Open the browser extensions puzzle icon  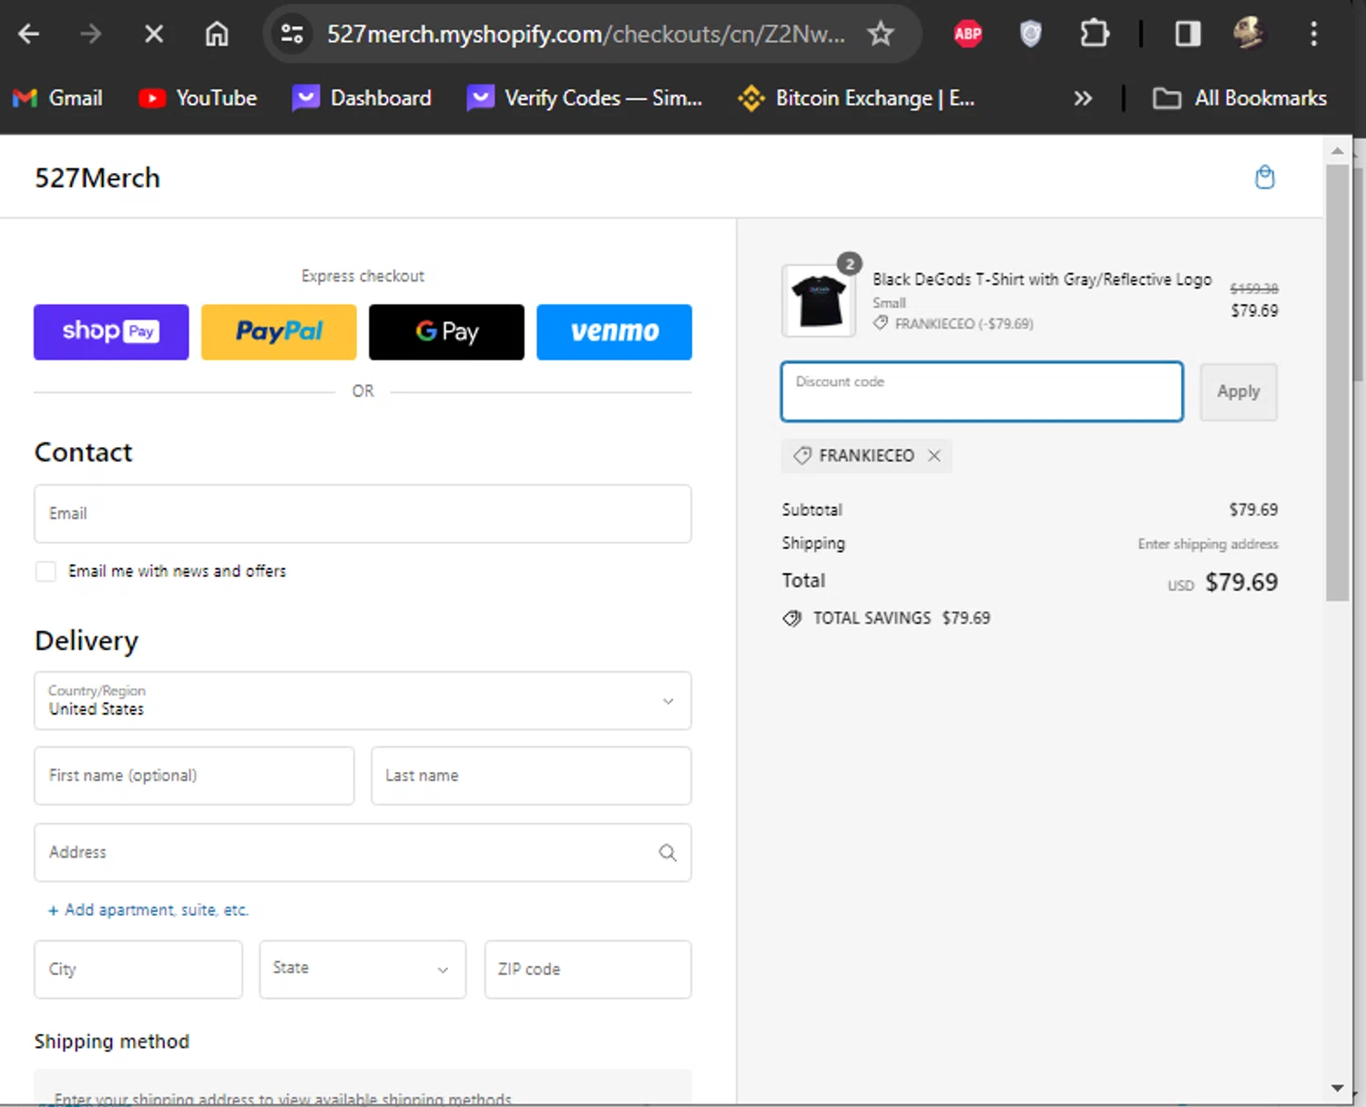pos(1094,35)
